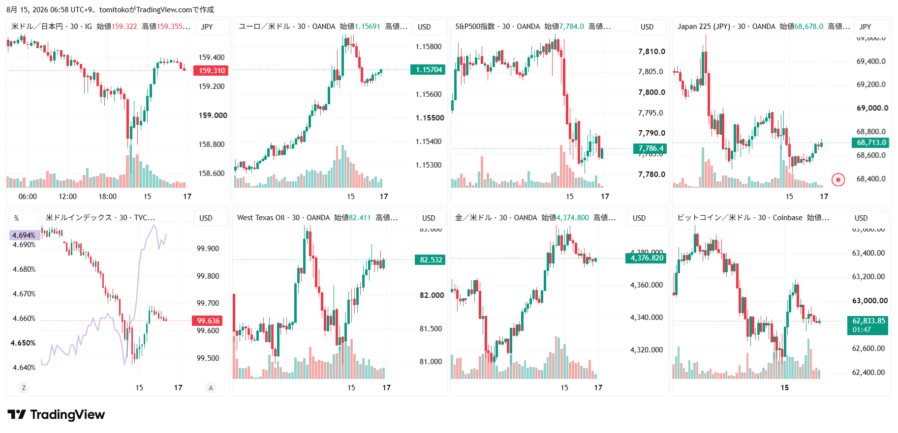Click the Z timezone button on dollar index chart
This screenshot has height=433, width=898.
pyautogui.click(x=24, y=388)
